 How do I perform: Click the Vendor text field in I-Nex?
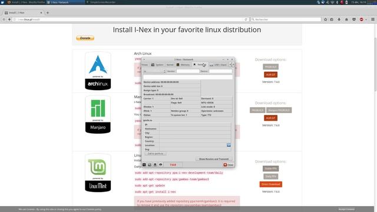188,71
